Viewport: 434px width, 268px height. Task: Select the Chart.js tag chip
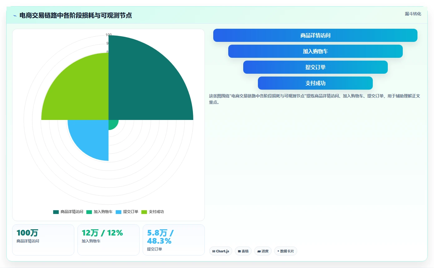pos(221,251)
